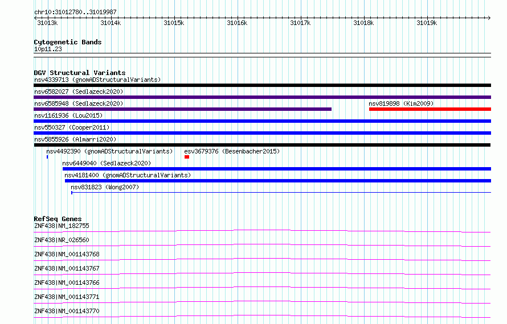
Task: Open nsv5855926 (Almarri2020) variant label
Action: pos(75,139)
